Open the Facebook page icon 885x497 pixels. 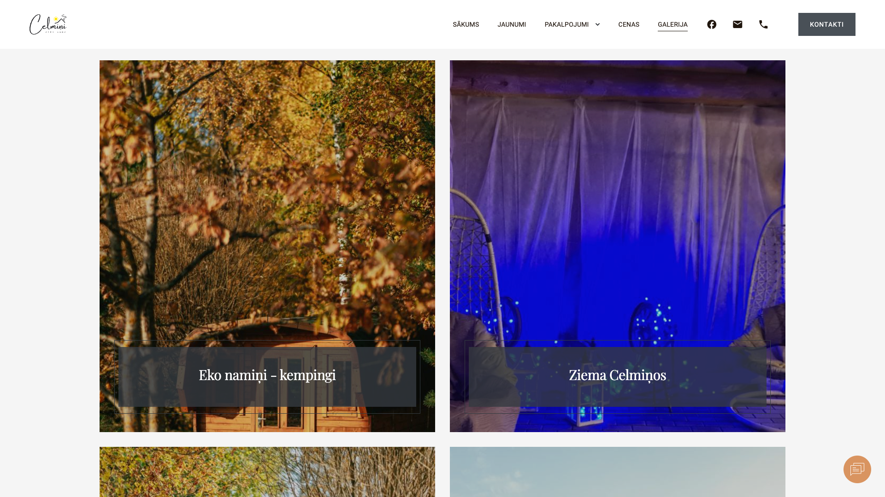click(712, 24)
